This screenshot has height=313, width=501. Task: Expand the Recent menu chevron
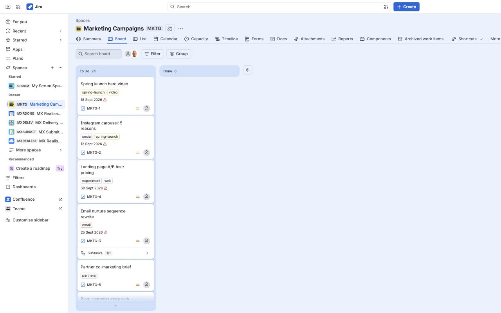click(60, 31)
